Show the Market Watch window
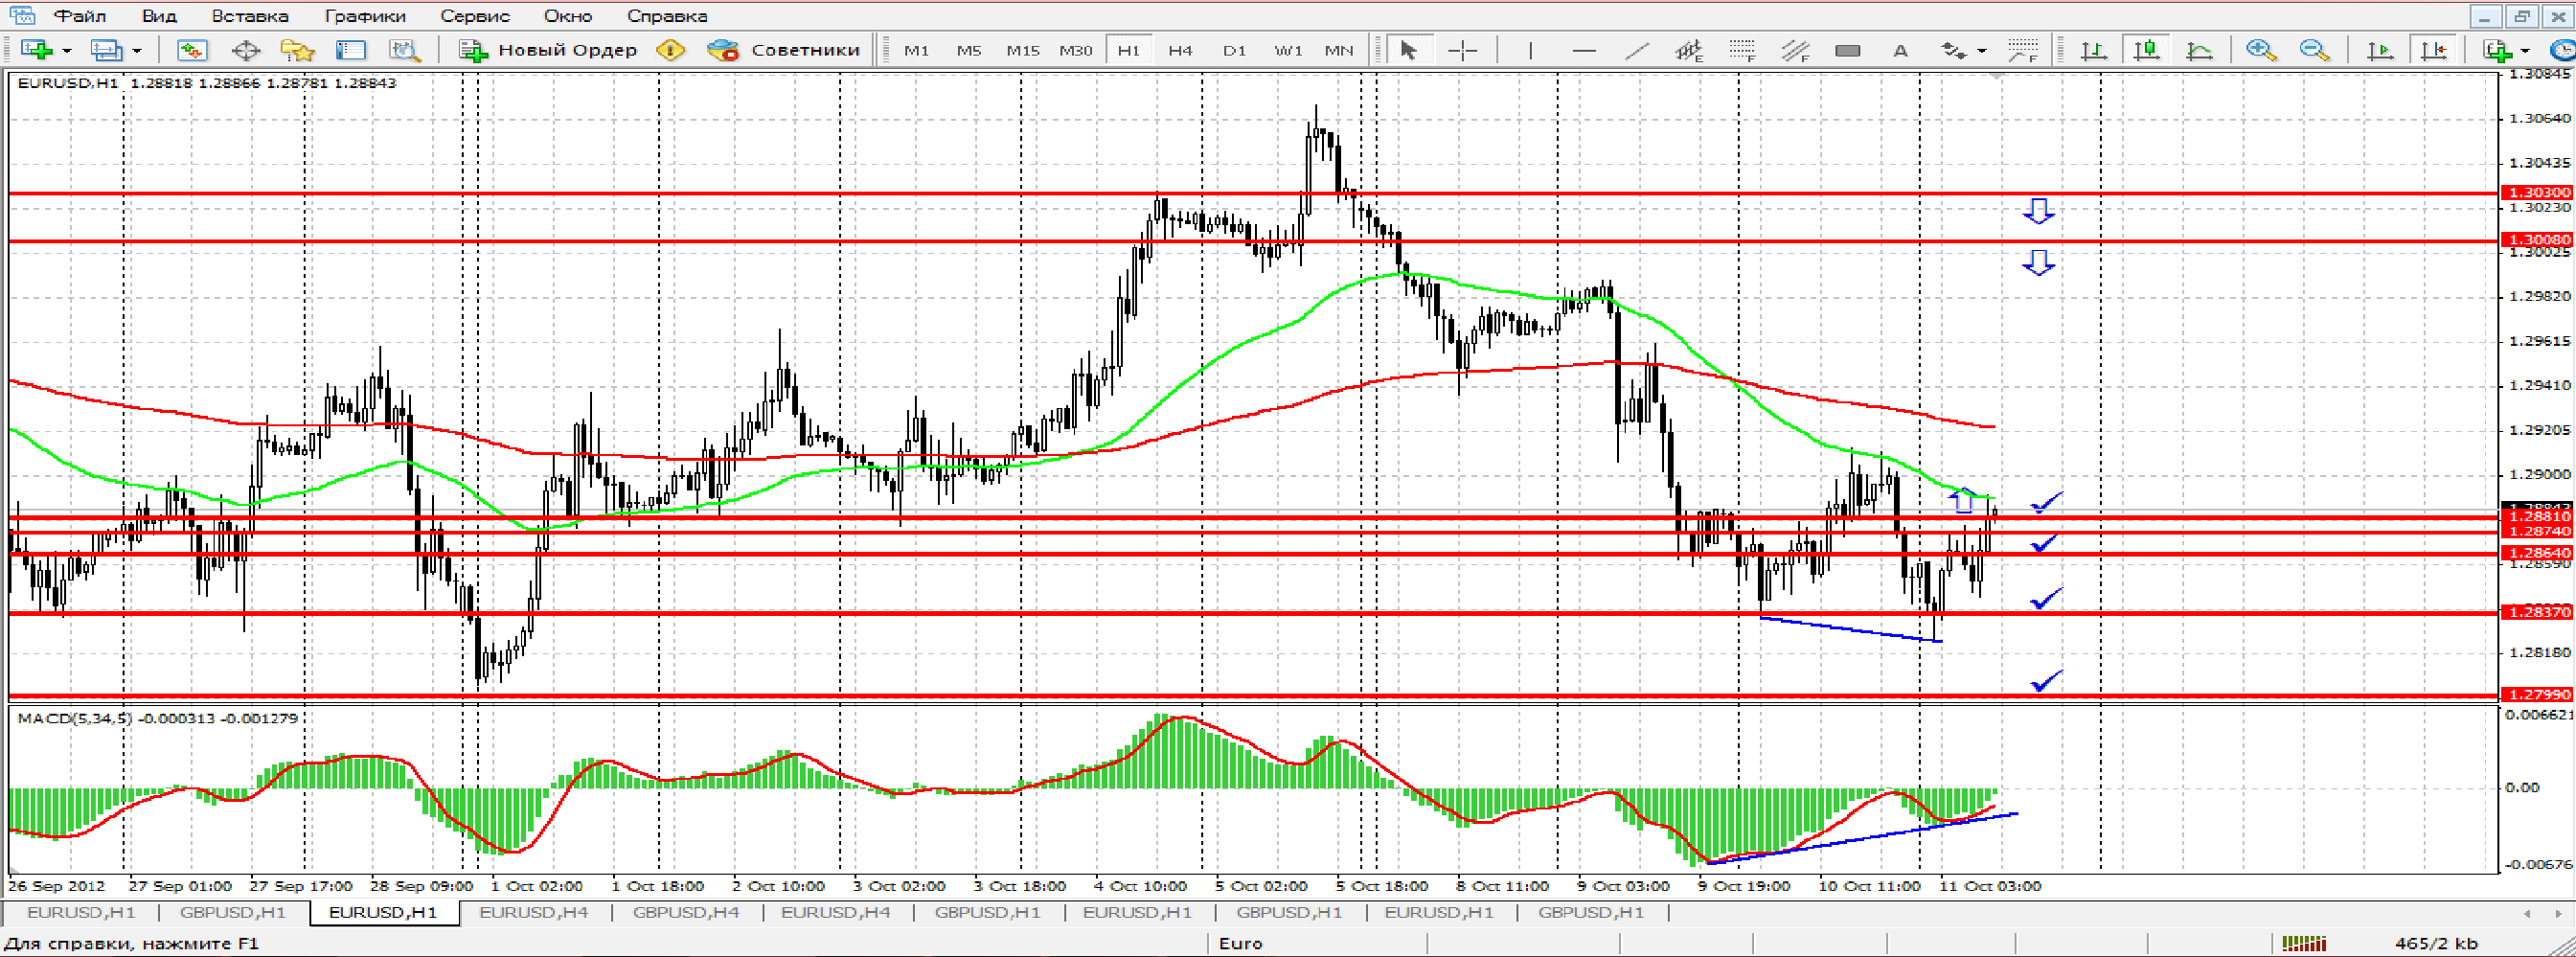Viewport: 2576px width, 957px height. tap(192, 50)
